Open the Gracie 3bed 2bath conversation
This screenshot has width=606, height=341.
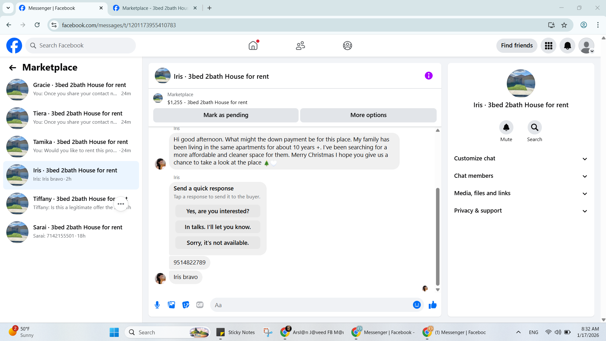tap(71, 89)
